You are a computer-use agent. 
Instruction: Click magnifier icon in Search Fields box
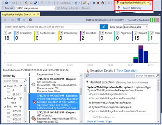click(x=25, y=81)
